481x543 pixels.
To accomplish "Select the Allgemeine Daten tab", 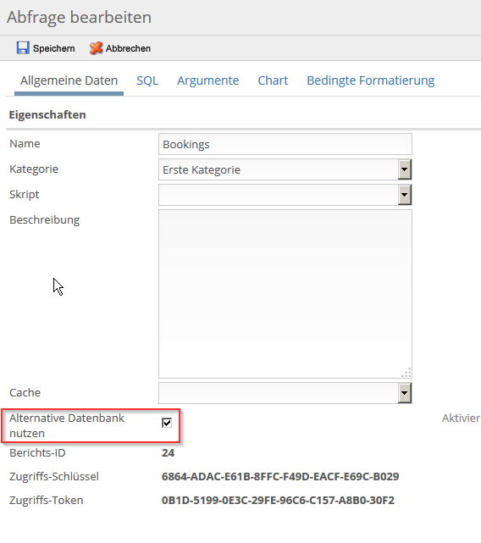I will click(69, 80).
